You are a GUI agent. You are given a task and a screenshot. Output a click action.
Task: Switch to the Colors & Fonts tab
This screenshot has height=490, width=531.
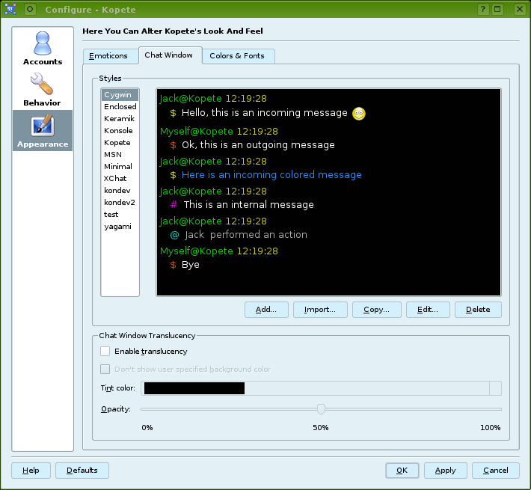tap(239, 56)
